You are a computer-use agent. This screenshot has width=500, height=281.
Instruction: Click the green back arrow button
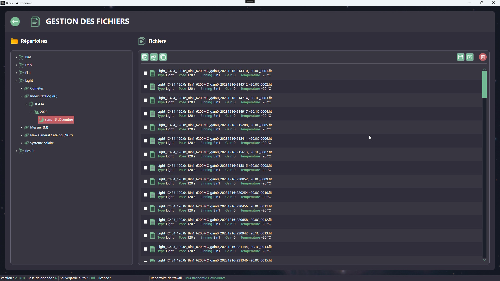coord(15,22)
